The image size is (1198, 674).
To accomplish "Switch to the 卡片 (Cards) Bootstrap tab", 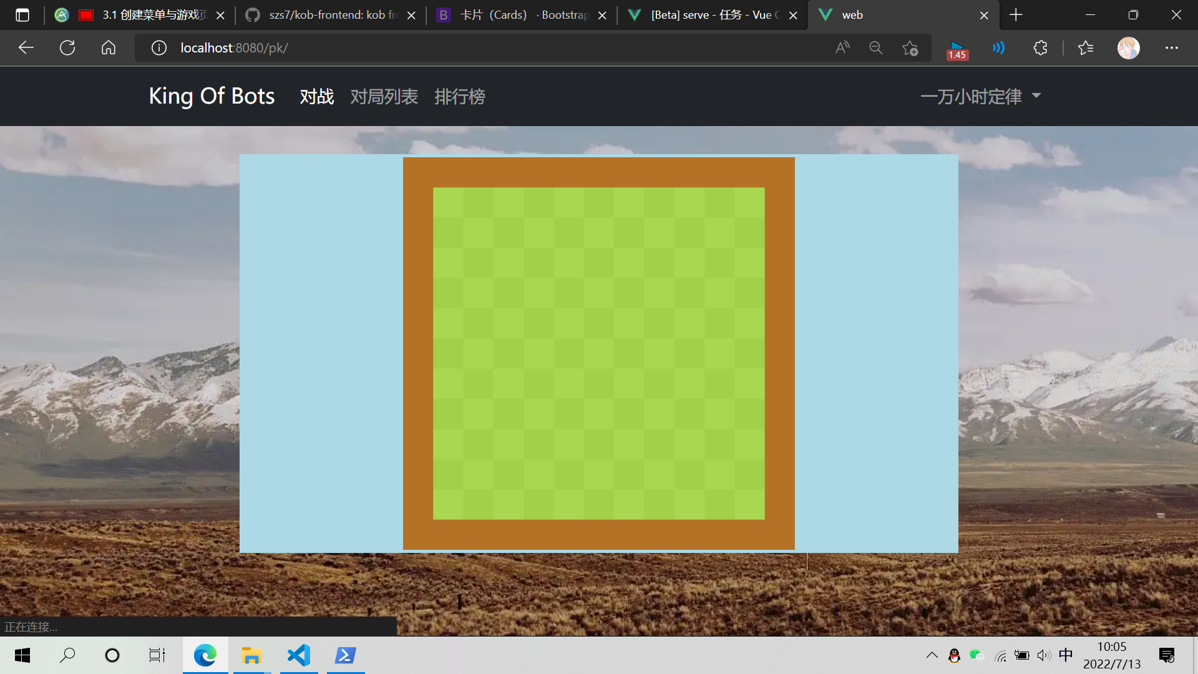I will click(x=522, y=15).
